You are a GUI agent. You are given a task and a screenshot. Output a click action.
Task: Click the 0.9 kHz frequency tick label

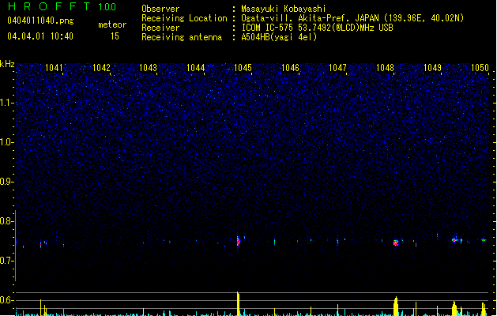(x=6, y=182)
